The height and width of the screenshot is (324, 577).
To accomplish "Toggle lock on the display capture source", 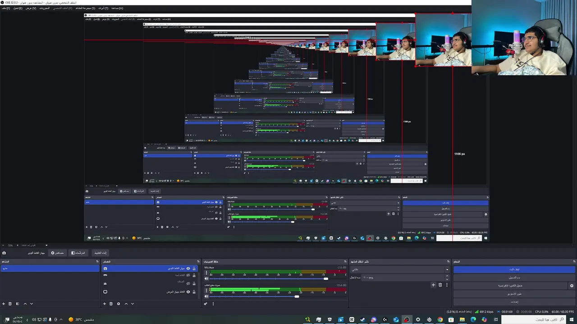I will (194, 292).
